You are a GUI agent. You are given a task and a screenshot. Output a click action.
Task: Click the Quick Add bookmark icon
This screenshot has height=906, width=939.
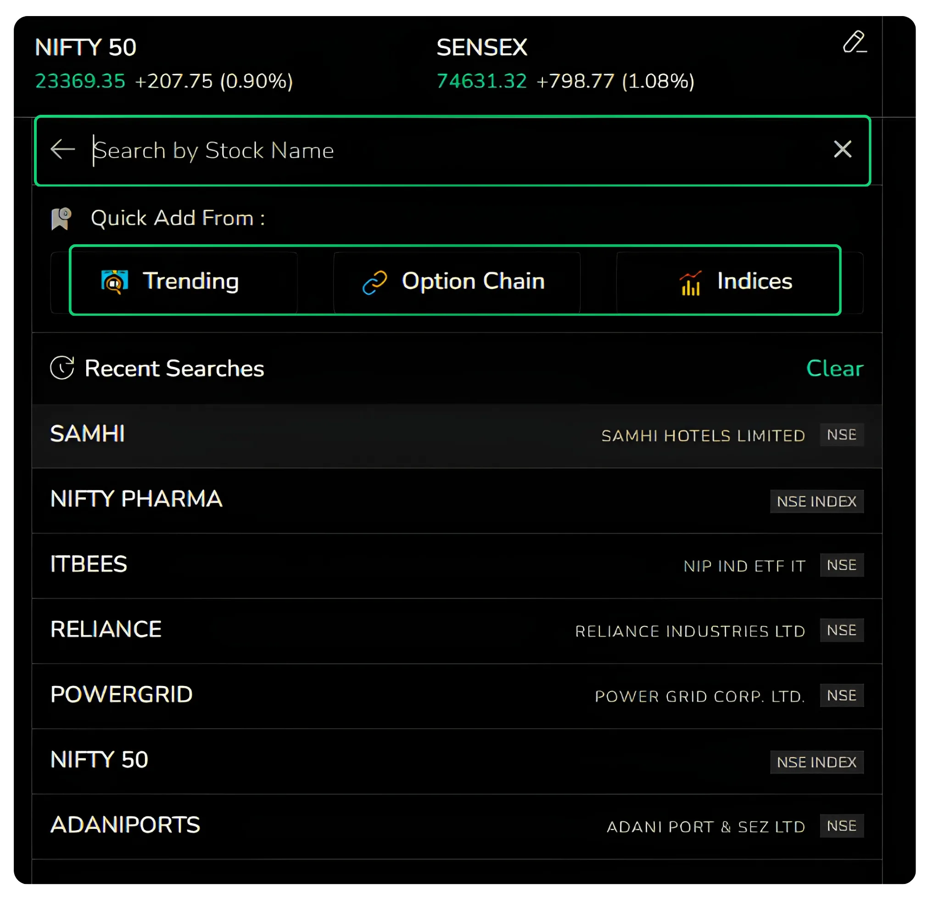tap(61, 219)
